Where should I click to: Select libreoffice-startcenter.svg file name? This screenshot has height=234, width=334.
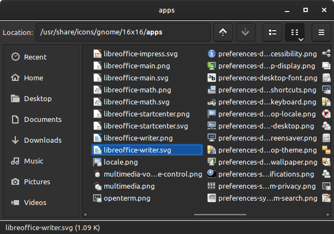pos(146,126)
